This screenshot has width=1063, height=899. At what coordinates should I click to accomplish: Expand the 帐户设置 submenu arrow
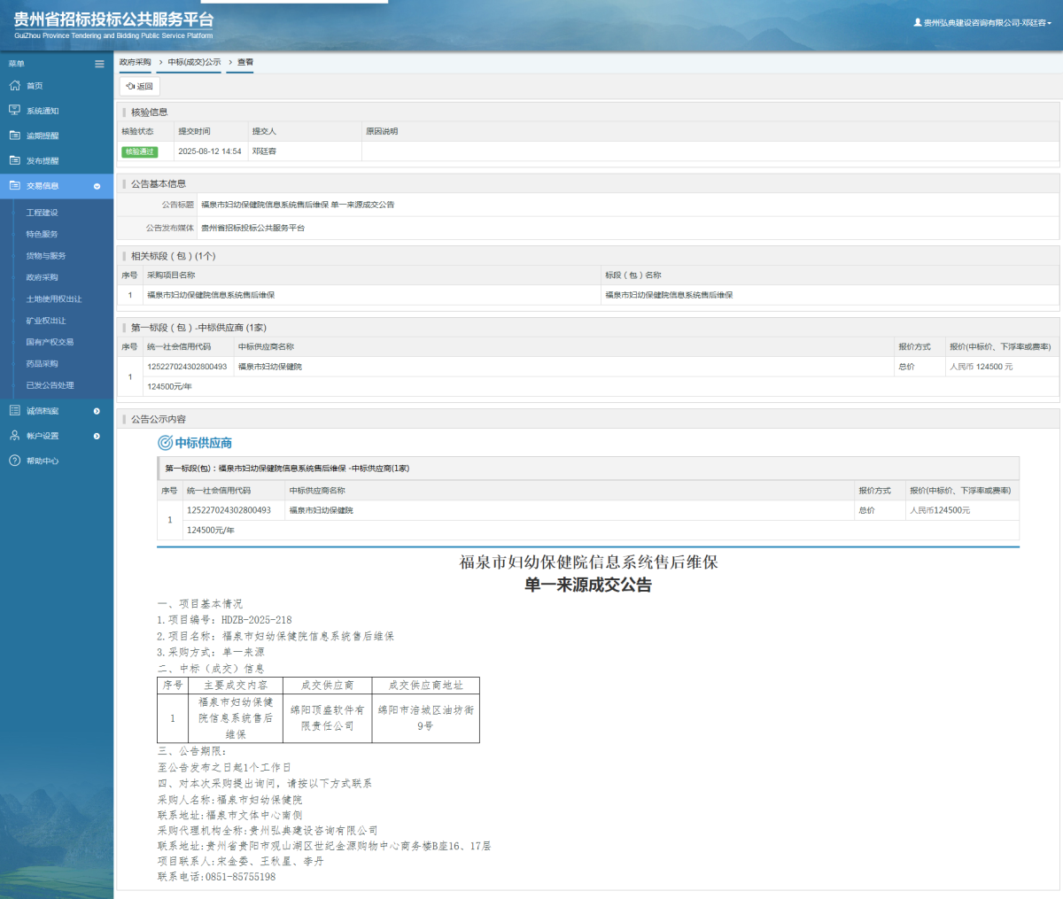coord(97,436)
